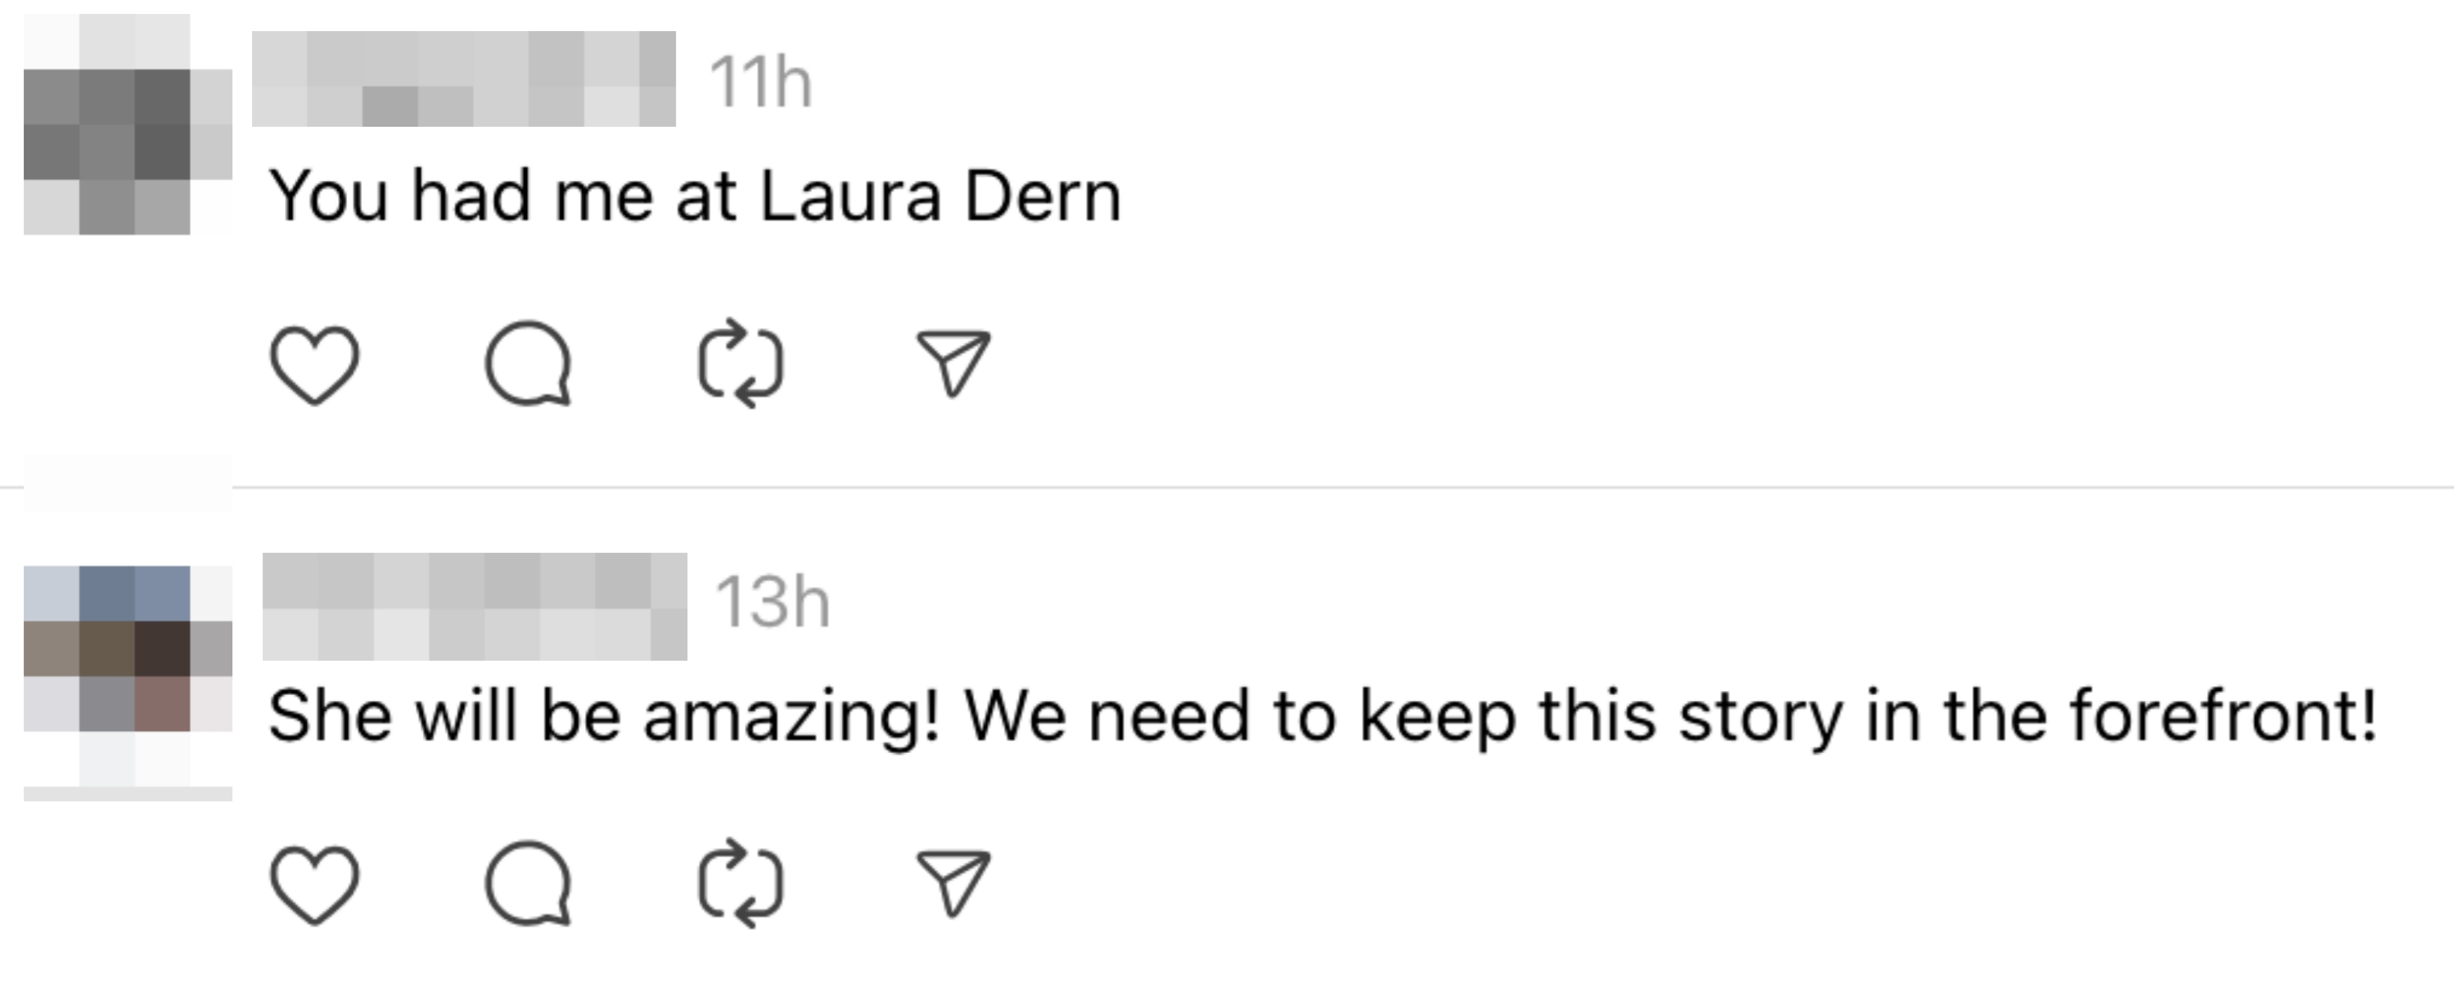The height and width of the screenshot is (982, 2454).
Task: Reply to the "She will be amazing!" comment
Action: pos(528,885)
